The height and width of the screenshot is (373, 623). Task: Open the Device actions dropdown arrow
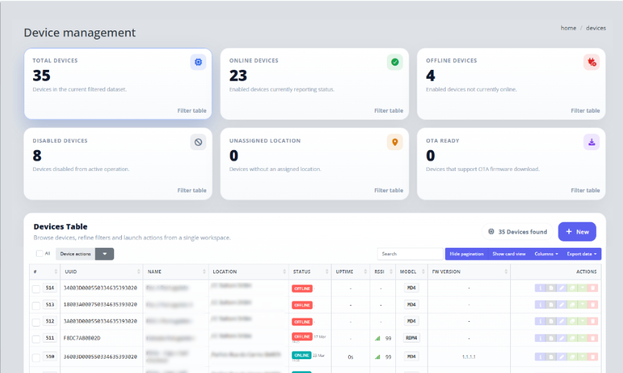pos(105,254)
